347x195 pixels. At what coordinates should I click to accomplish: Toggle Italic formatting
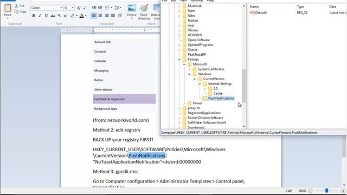40,16
